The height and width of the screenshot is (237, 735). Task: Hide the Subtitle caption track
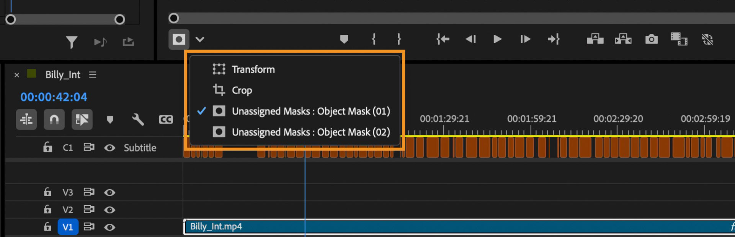(109, 148)
